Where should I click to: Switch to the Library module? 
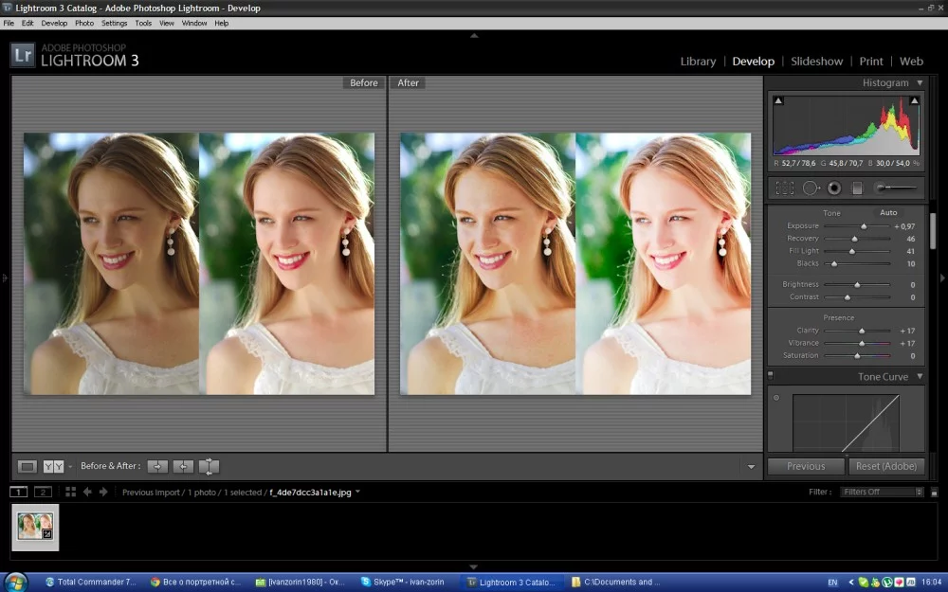tap(698, 62)
